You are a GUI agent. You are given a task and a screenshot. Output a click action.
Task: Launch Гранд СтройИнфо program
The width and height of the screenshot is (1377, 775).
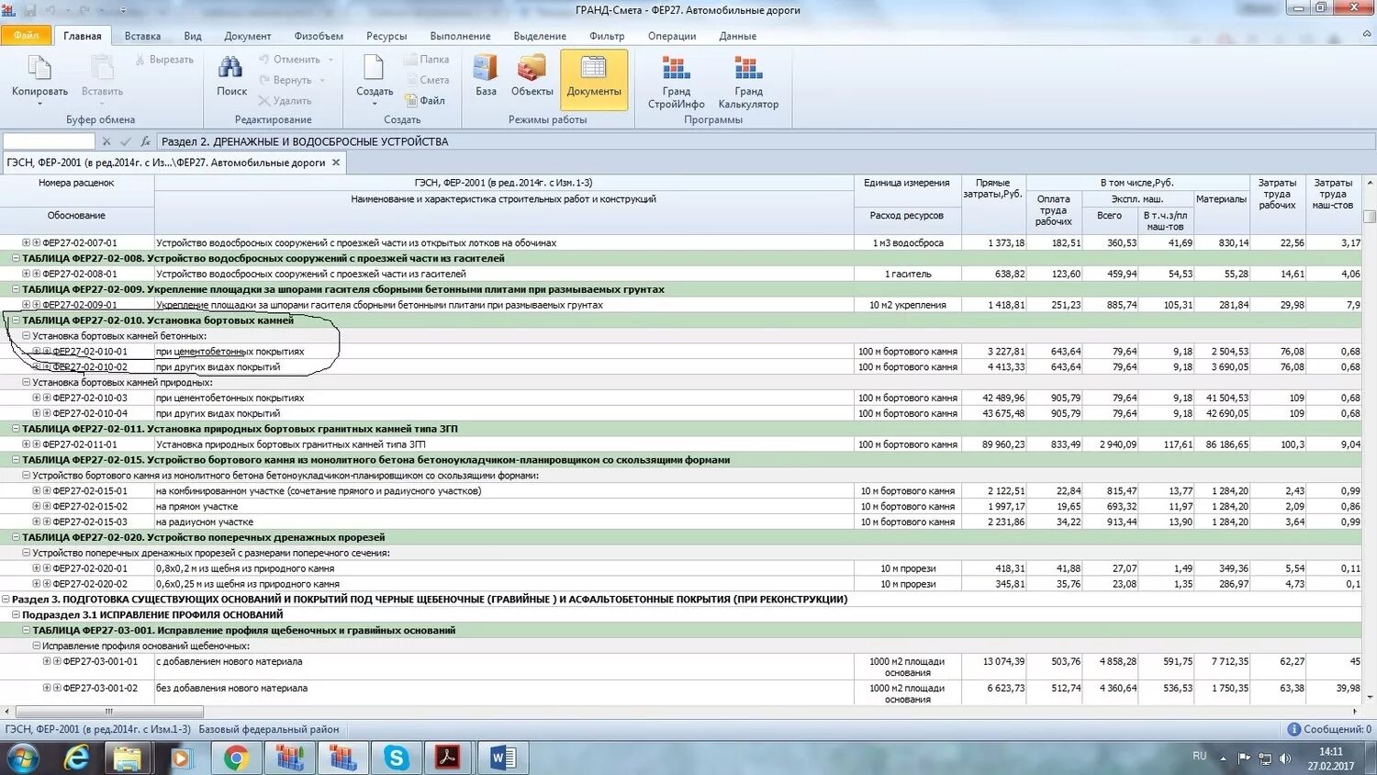[677, 81]
